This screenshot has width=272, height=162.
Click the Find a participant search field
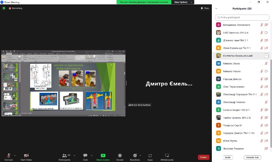pyautogui.click(x=242, y=17)
